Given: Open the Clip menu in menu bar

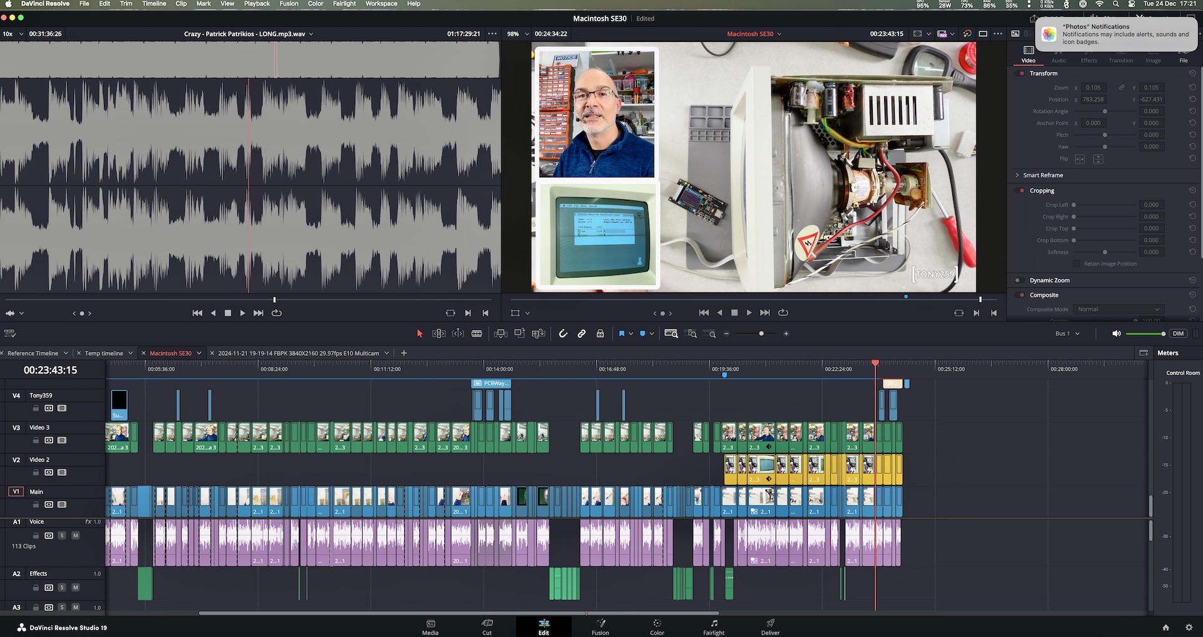Looking at the screenshot, I should click(181, 4).
